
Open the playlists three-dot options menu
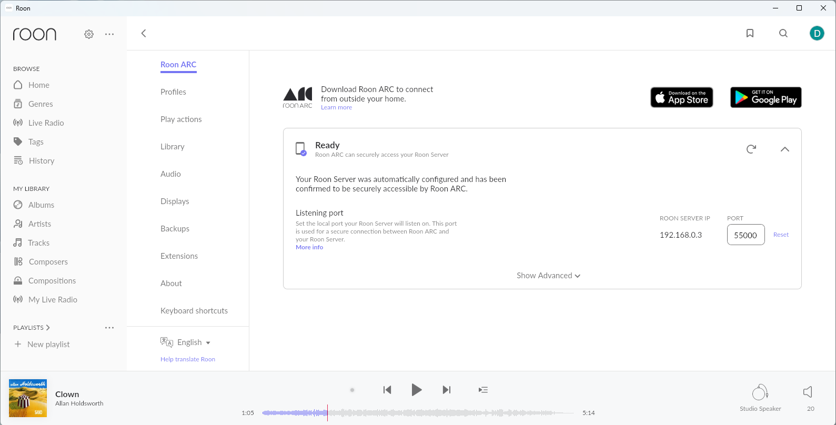109,328
